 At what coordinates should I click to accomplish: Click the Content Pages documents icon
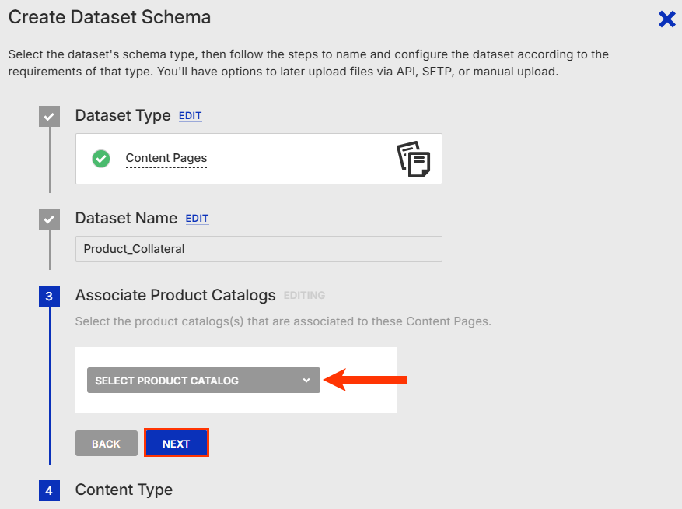[414, 159]
